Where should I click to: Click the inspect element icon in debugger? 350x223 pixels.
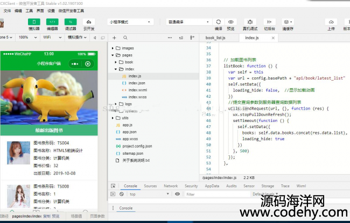(x=113, y=186)
